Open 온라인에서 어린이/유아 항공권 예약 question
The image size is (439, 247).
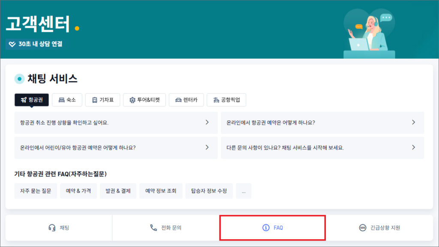coord(116,148)
